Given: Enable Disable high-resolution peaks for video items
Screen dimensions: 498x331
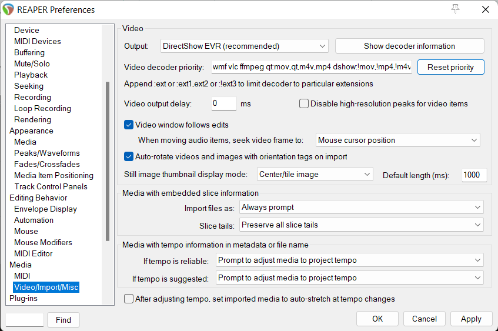Looking at the screenshot, I should [304, 104].
